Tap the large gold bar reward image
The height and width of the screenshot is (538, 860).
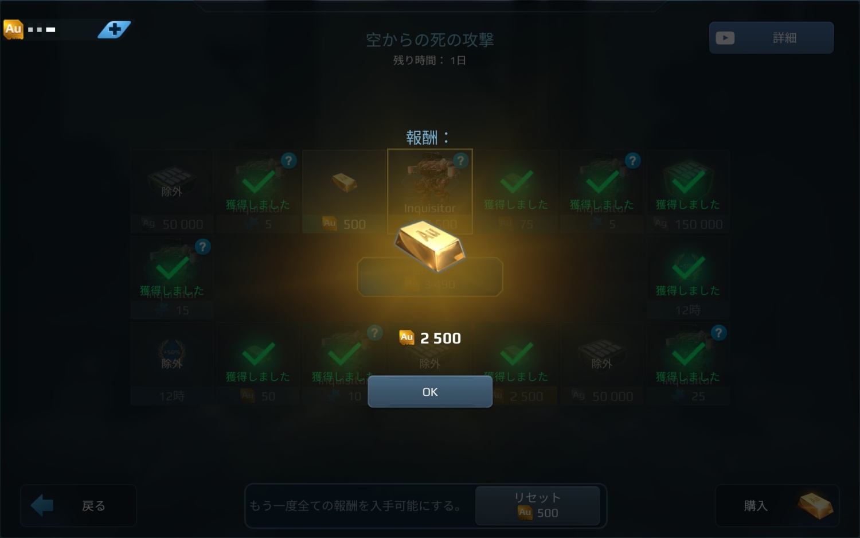click(429, 246)
